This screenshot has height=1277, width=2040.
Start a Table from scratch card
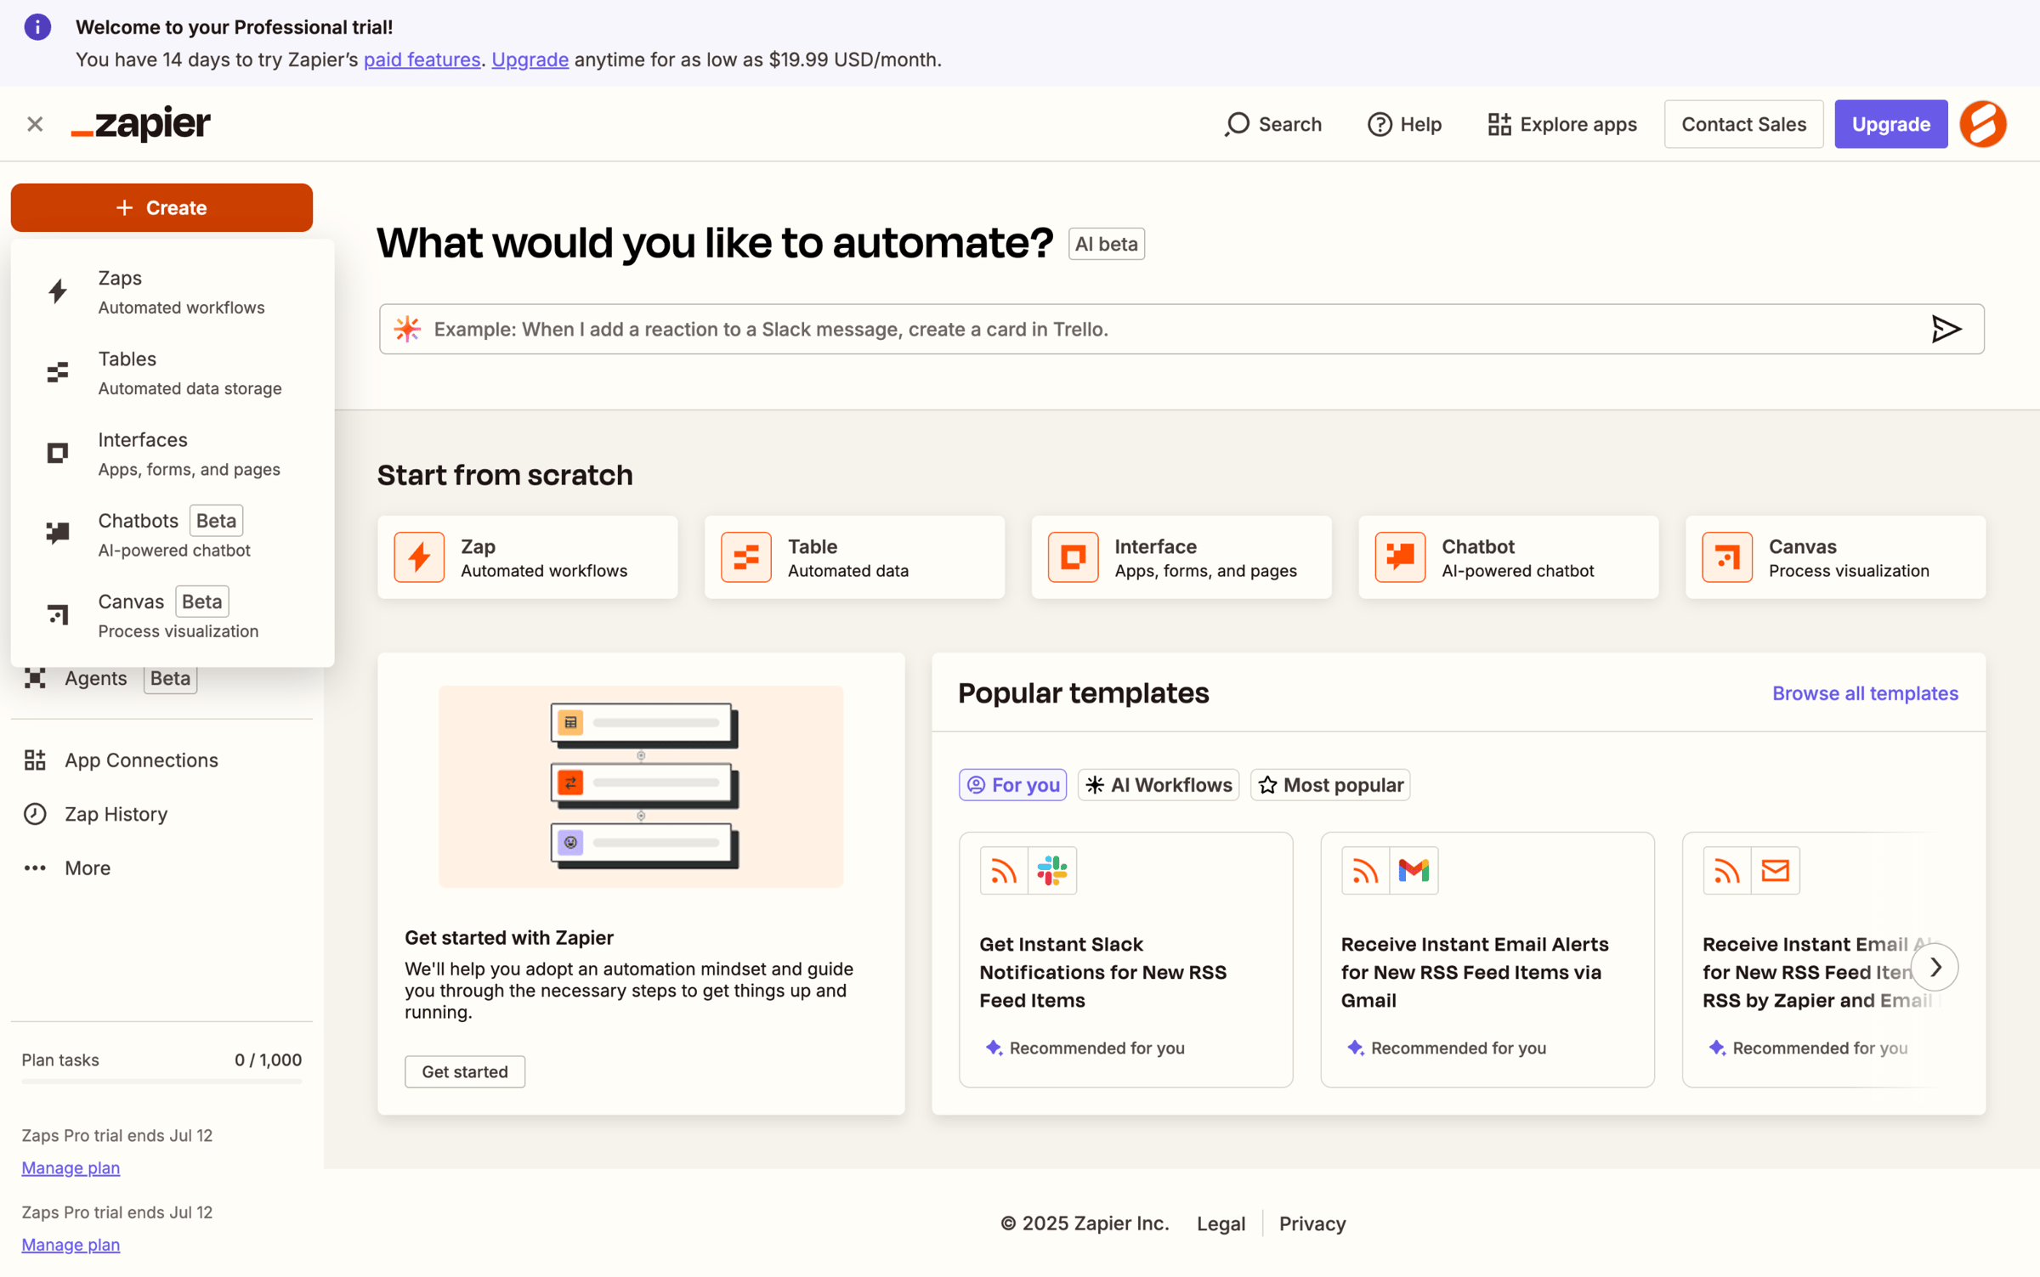[854, 557]
